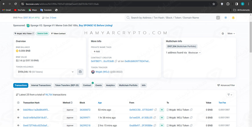Open the browser side panel
This screenshot has height=127, width=252.
237,4
